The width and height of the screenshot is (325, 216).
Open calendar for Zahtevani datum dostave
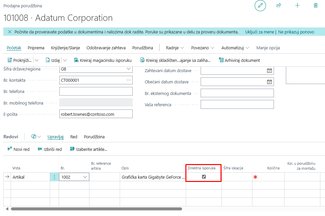(x=269, y=70)
